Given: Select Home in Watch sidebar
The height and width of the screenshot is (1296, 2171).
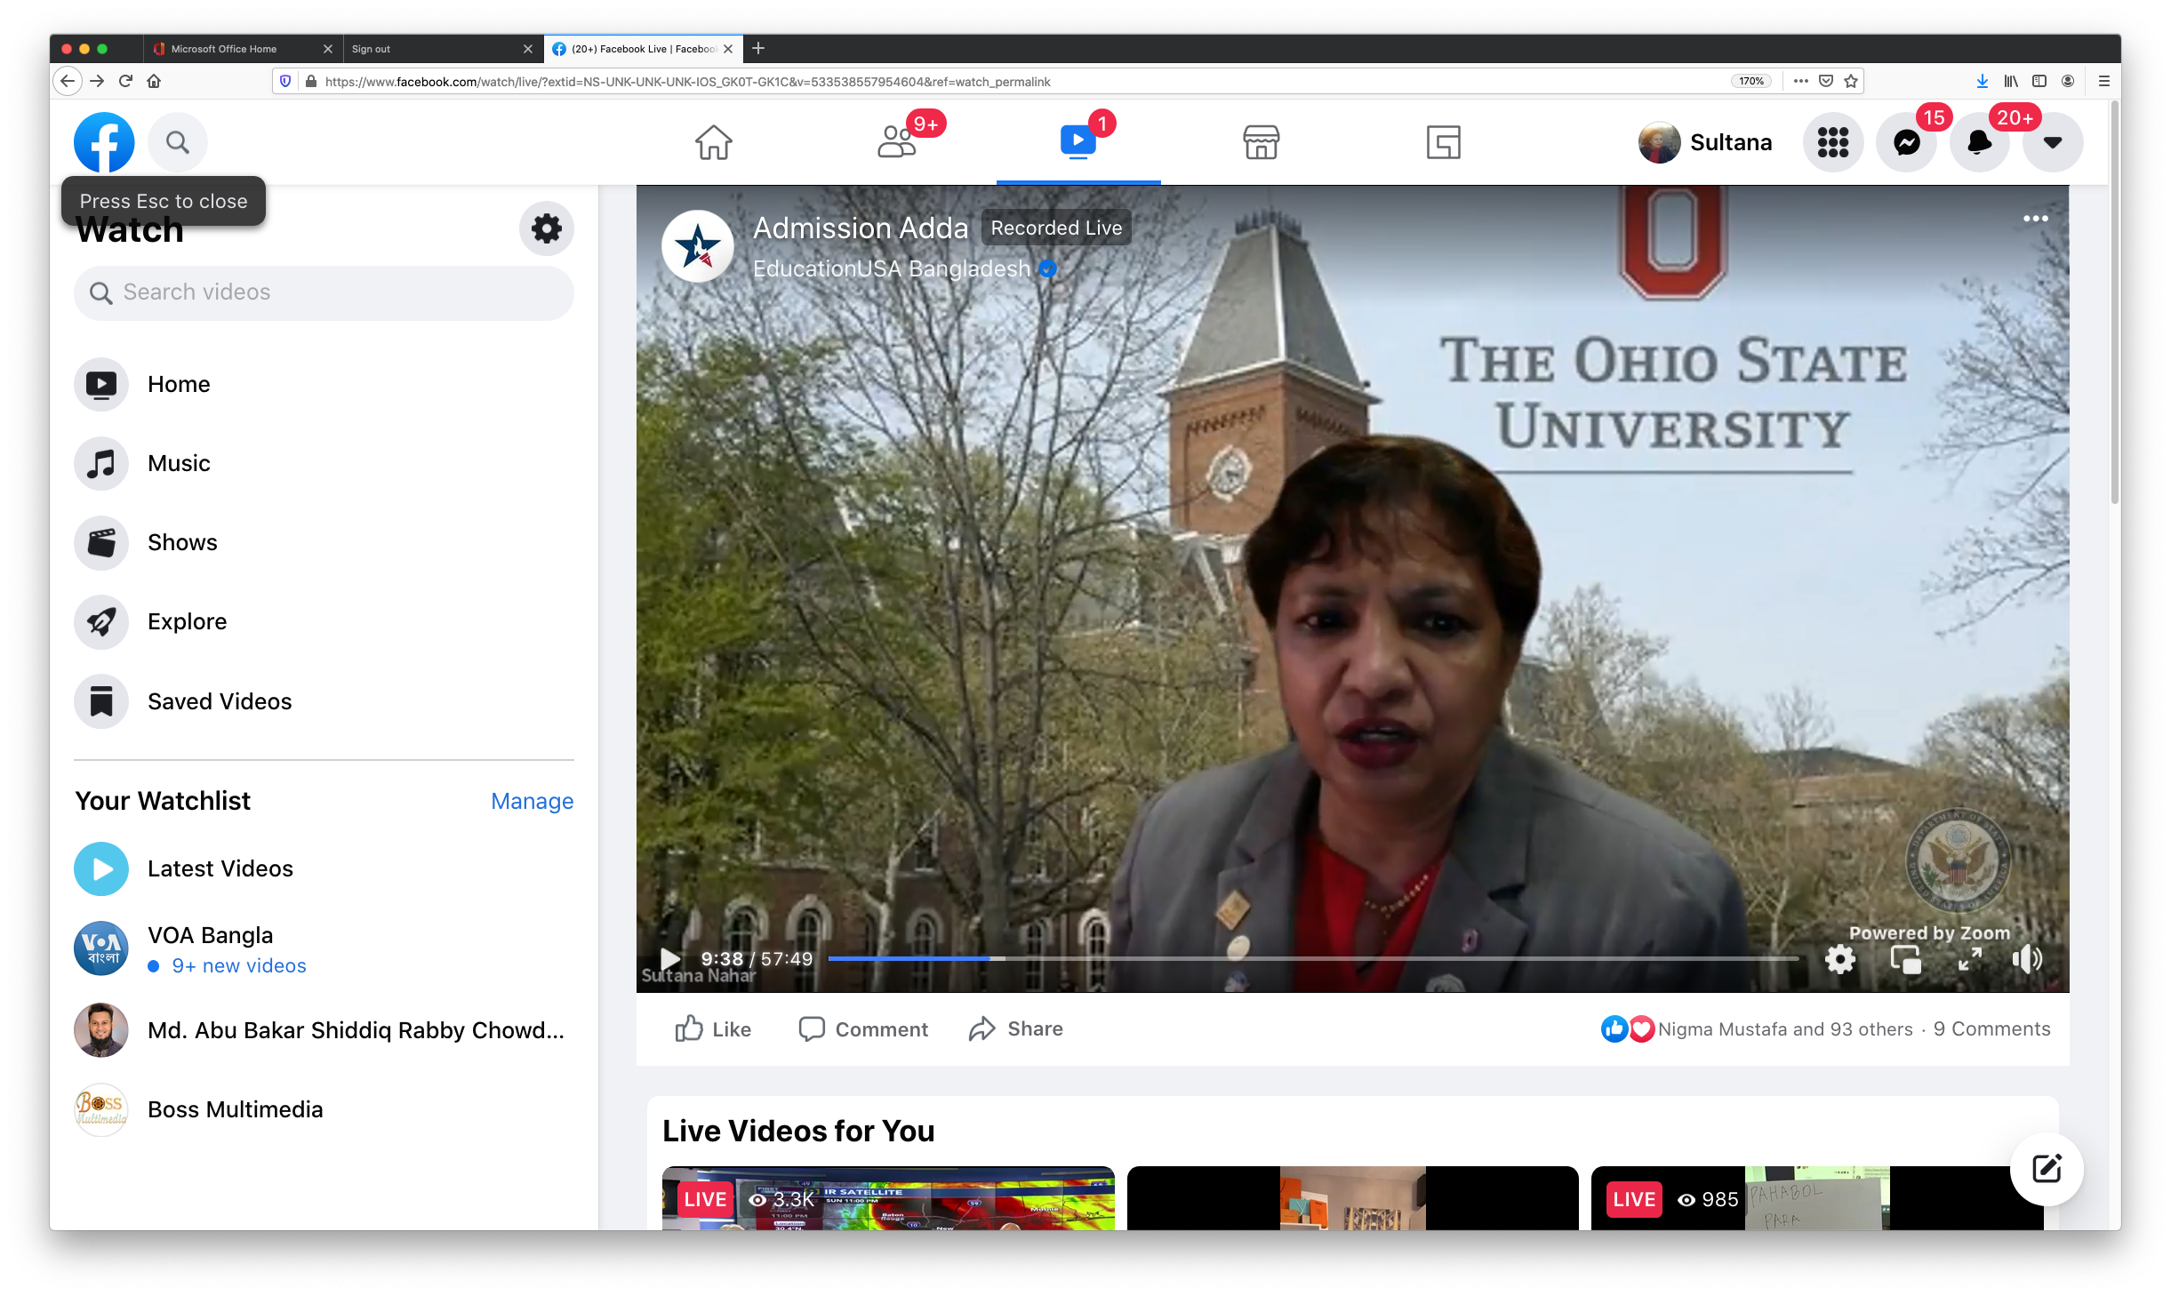Looking at the screenshot, I should [x=324, y=384].
